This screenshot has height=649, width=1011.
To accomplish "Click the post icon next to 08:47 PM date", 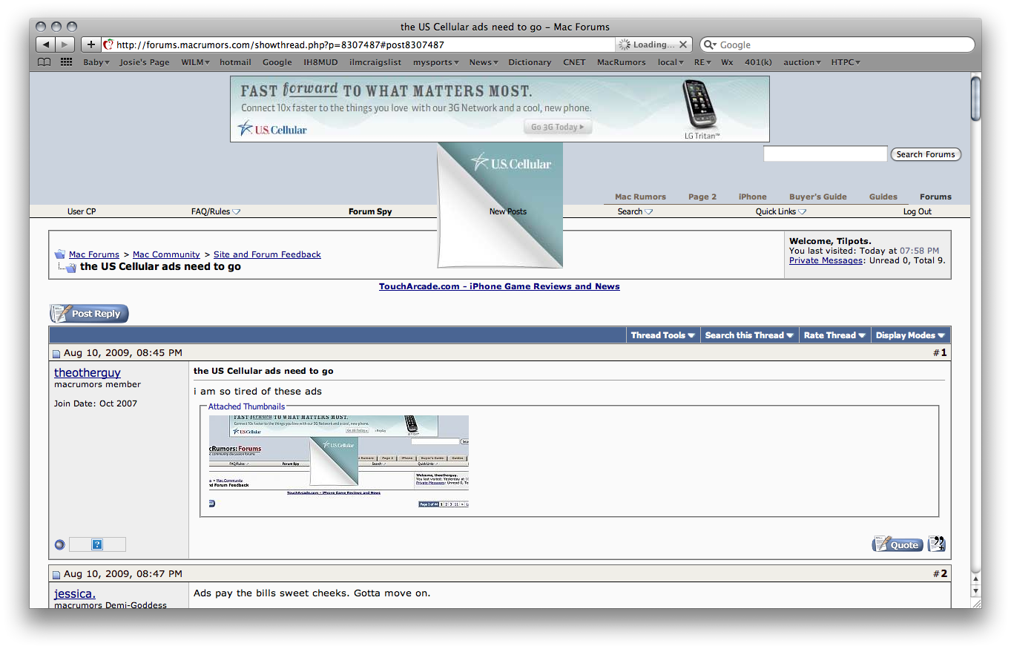I will tap(56, 575).
